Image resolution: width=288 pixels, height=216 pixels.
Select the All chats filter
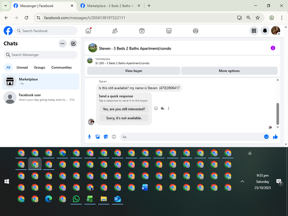pos(8,67)
